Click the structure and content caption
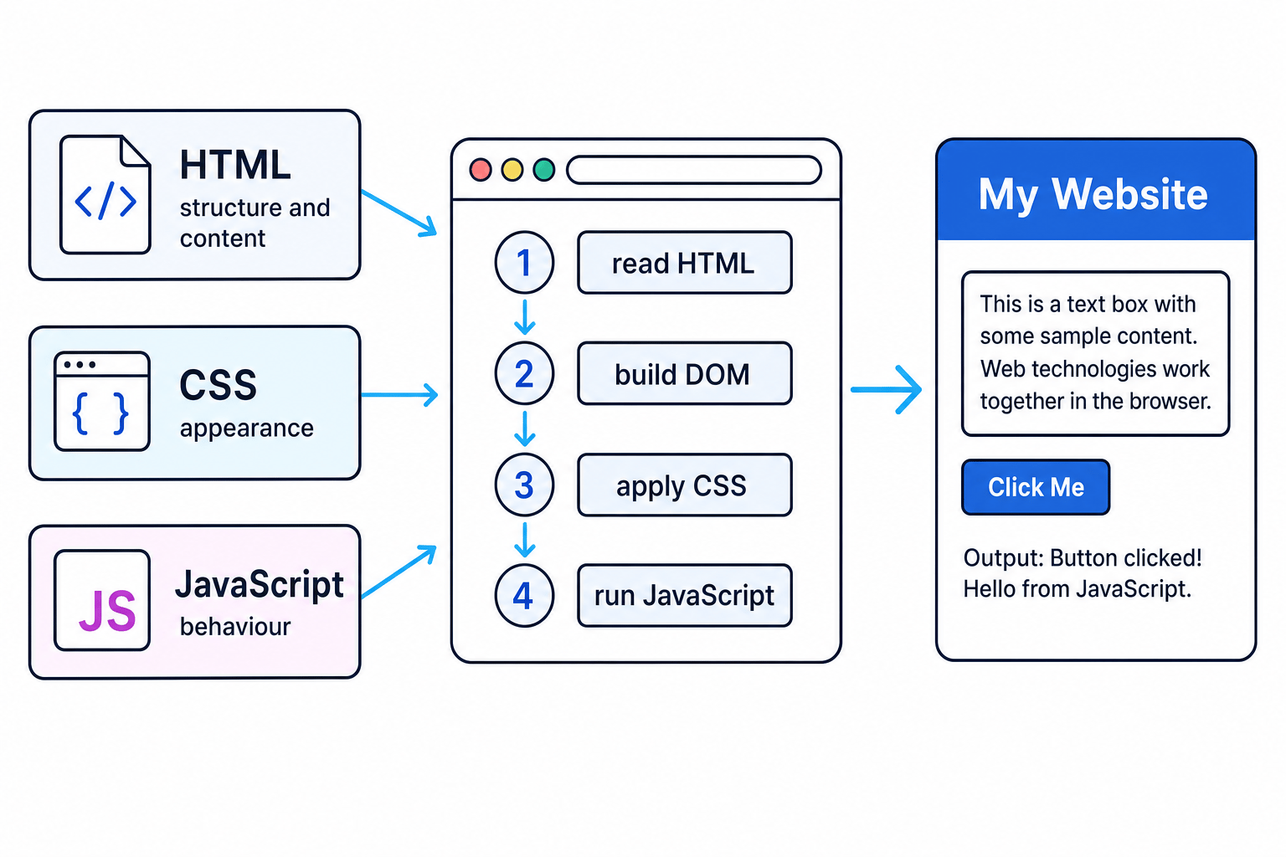Viewport: 1286px width, 857px height. (255, 223)
